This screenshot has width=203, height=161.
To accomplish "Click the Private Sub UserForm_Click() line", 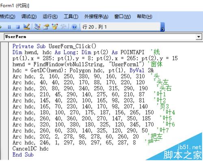I will (54, 46).
